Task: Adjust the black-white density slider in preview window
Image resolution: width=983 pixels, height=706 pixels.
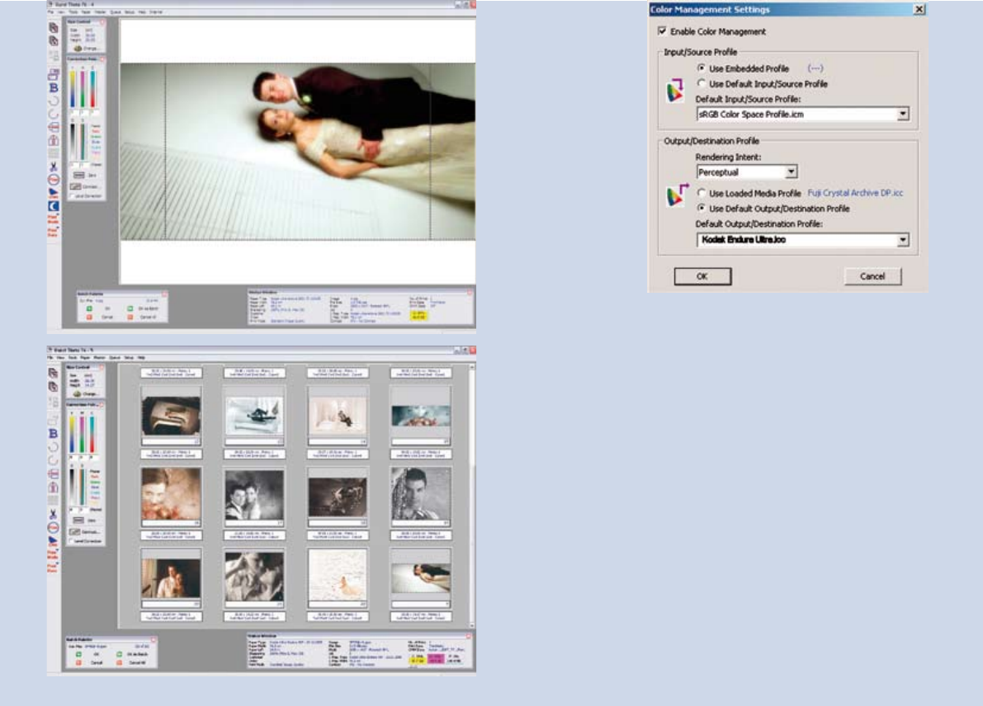Action: point(73,143)
